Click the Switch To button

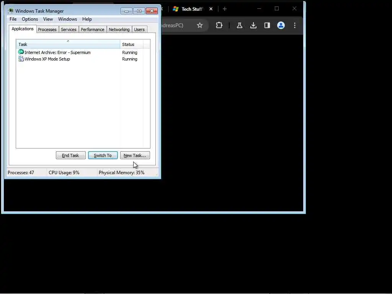pos(103,155)
